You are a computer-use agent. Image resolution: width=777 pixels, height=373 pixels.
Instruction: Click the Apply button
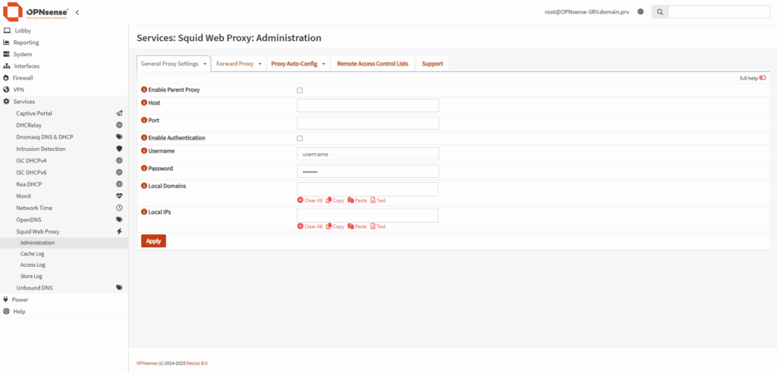[153, 241]
